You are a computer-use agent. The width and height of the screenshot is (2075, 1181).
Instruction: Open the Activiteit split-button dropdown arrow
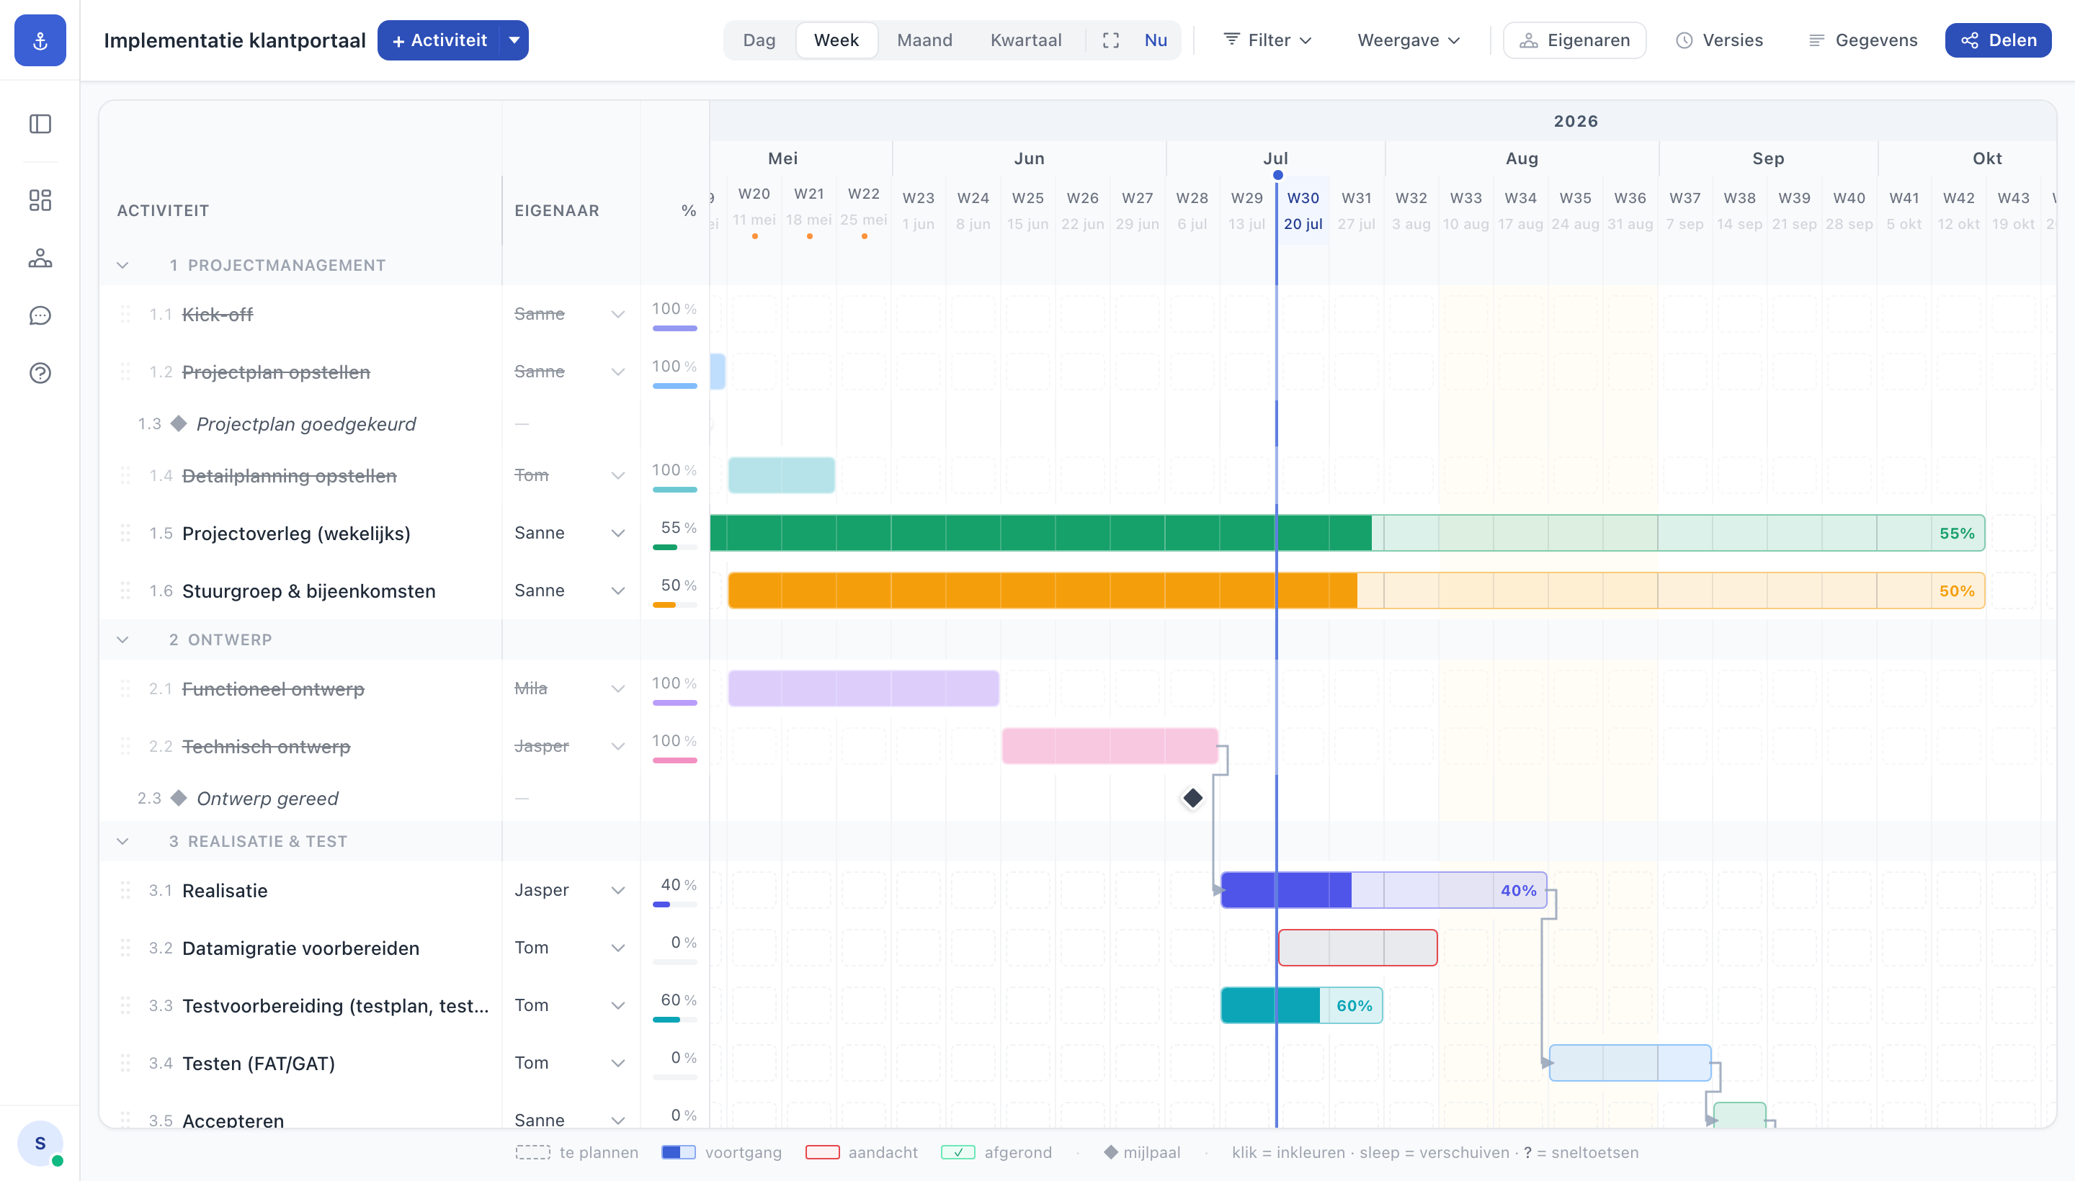pos(514,40)
